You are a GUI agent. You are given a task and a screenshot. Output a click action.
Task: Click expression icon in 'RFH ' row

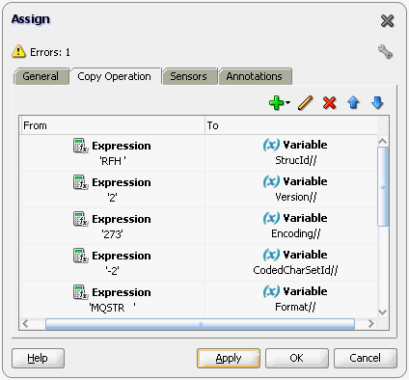(80, 146)
